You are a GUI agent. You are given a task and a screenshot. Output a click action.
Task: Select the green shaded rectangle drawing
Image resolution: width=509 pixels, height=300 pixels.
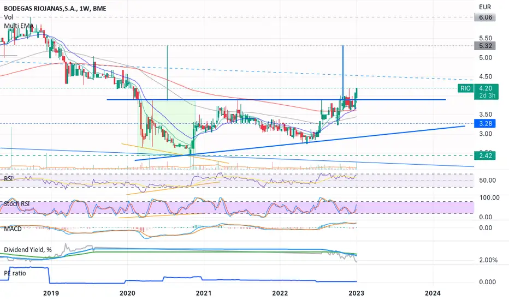coord(167,128)
